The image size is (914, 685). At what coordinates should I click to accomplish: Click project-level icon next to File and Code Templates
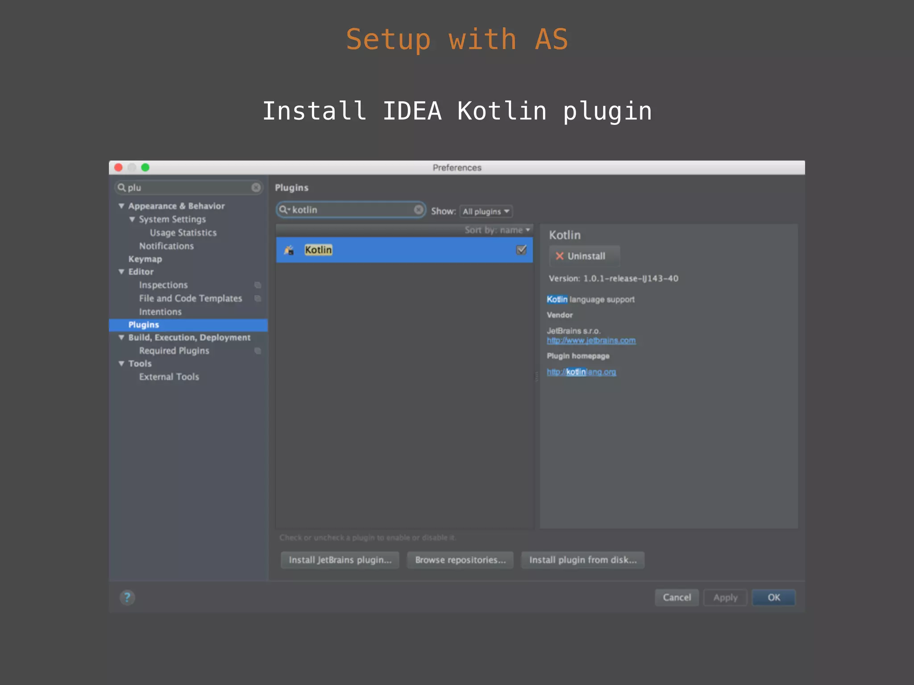258,298
